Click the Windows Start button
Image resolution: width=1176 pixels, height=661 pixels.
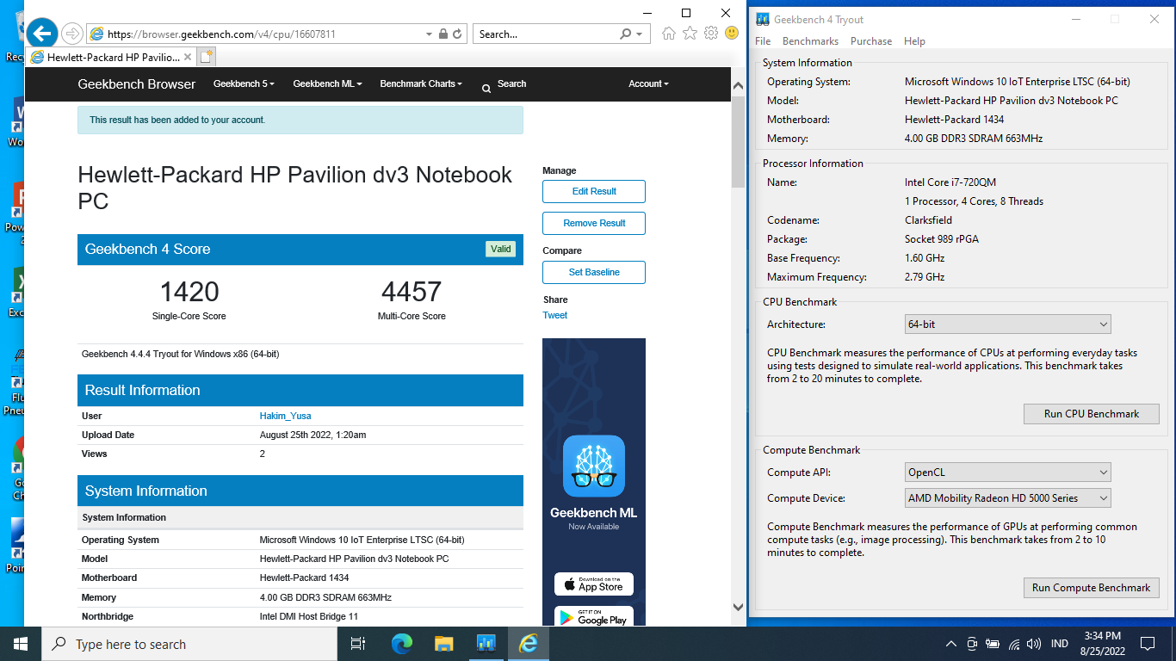[x=21, y=644]
